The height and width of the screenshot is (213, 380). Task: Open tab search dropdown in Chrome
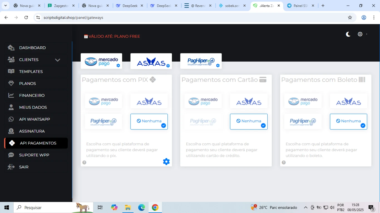tap(6, 6)
